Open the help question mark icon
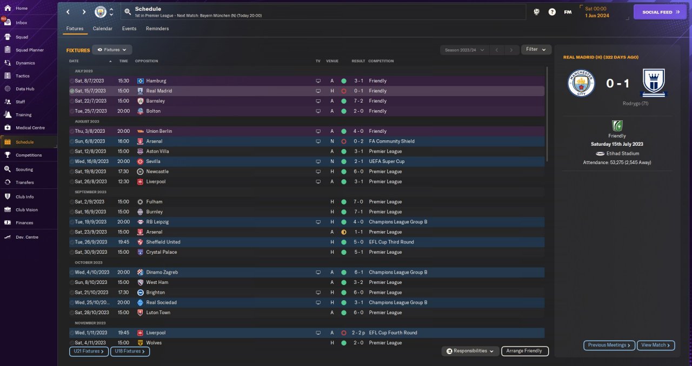The image size is (692, 366). click(x=552, y=12)
